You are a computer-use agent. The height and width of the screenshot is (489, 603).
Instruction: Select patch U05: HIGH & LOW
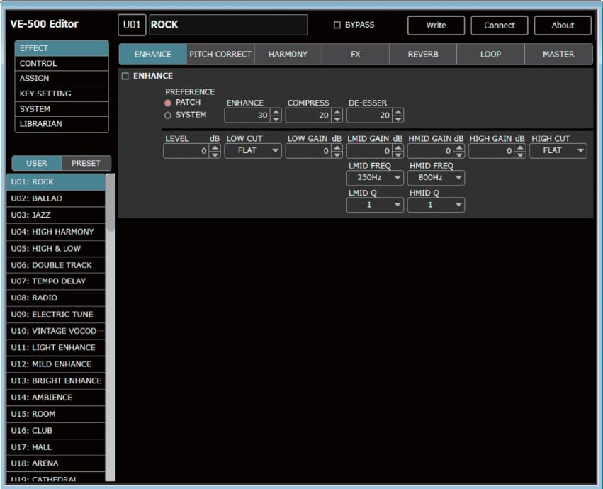(56, 249)
